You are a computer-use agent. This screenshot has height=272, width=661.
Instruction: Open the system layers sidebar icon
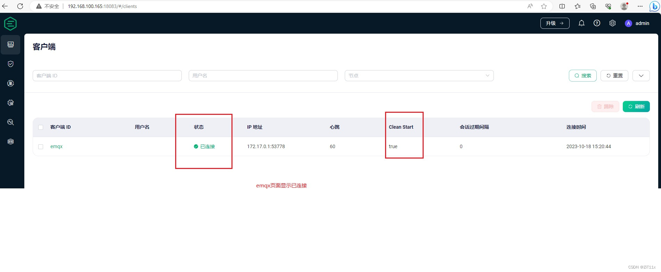[x=10, y=142]
